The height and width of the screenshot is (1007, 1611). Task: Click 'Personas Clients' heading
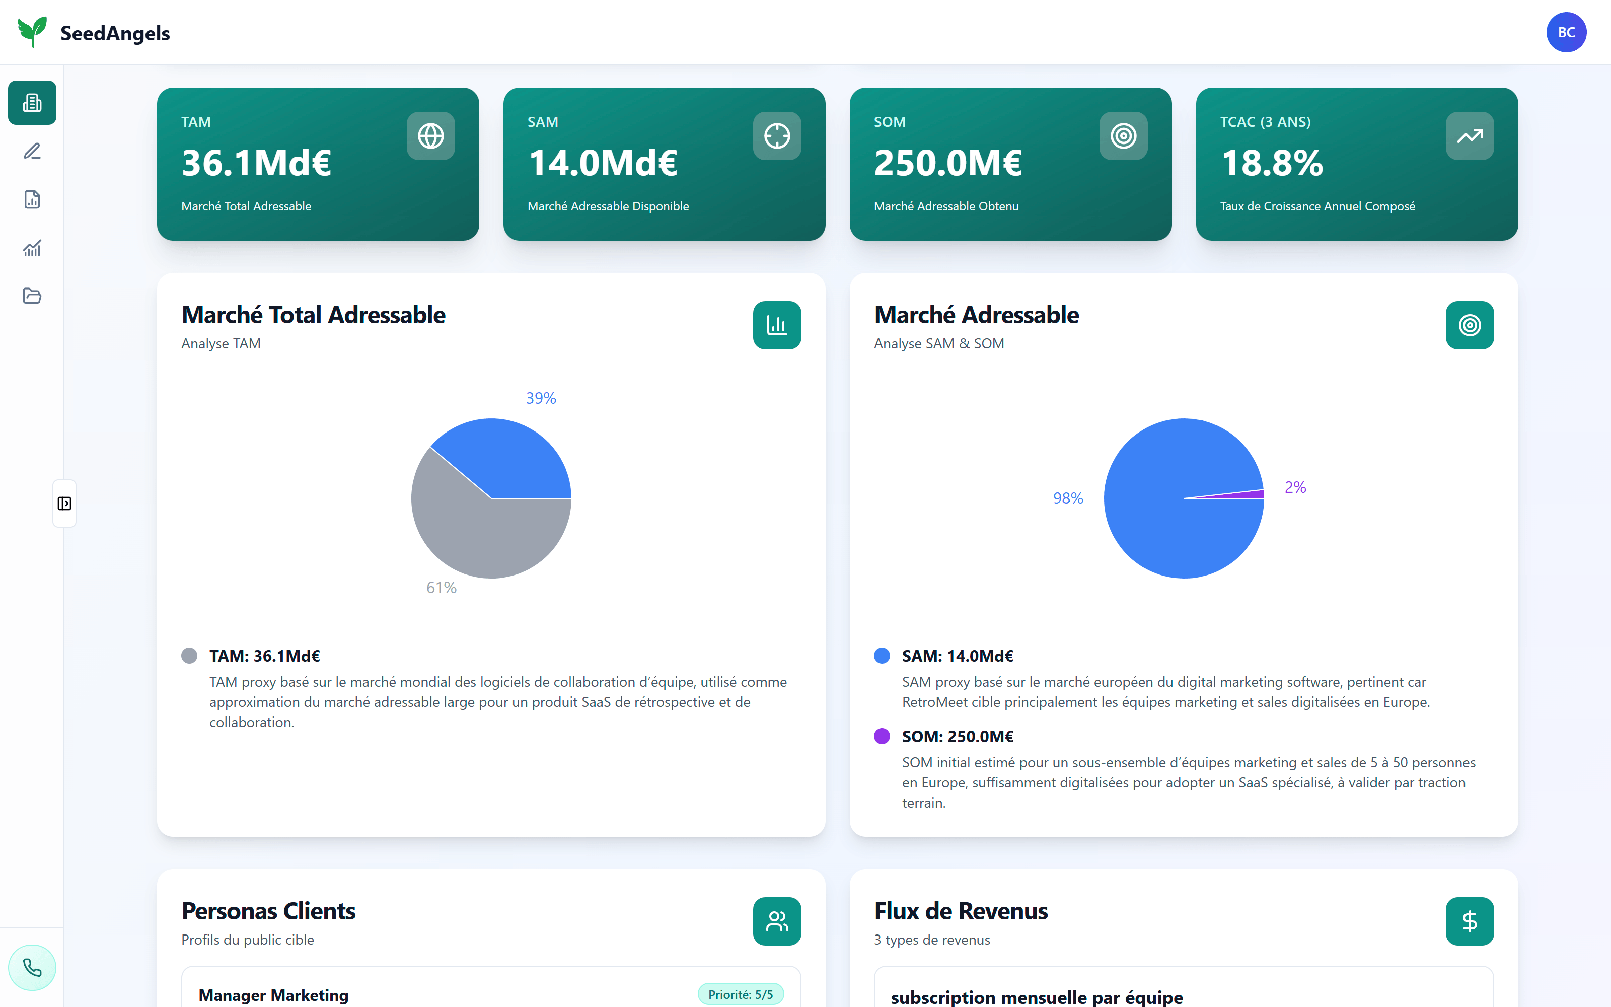coord(268,910)
